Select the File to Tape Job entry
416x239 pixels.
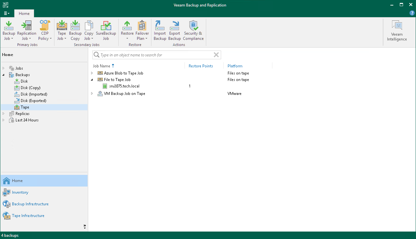pos(117,80)
